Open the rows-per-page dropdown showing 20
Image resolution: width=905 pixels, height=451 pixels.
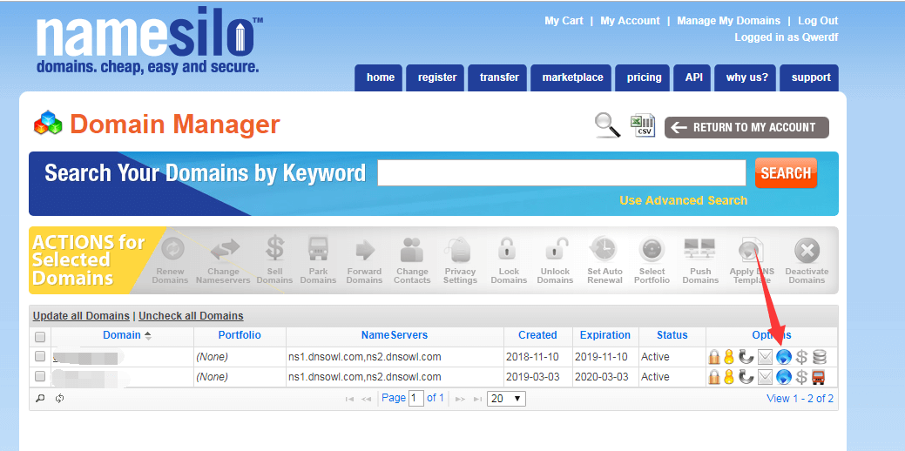tap(506, 399)
